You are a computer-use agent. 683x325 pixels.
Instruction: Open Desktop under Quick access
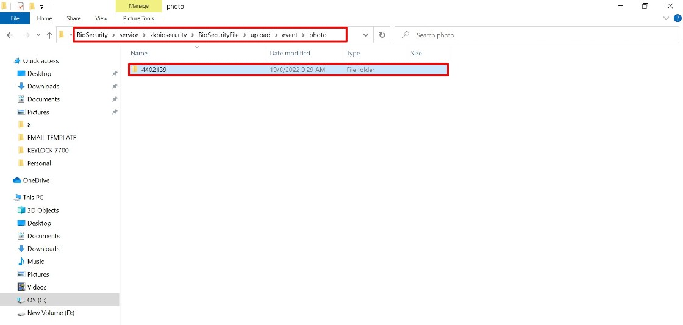[x=39, y=74]
